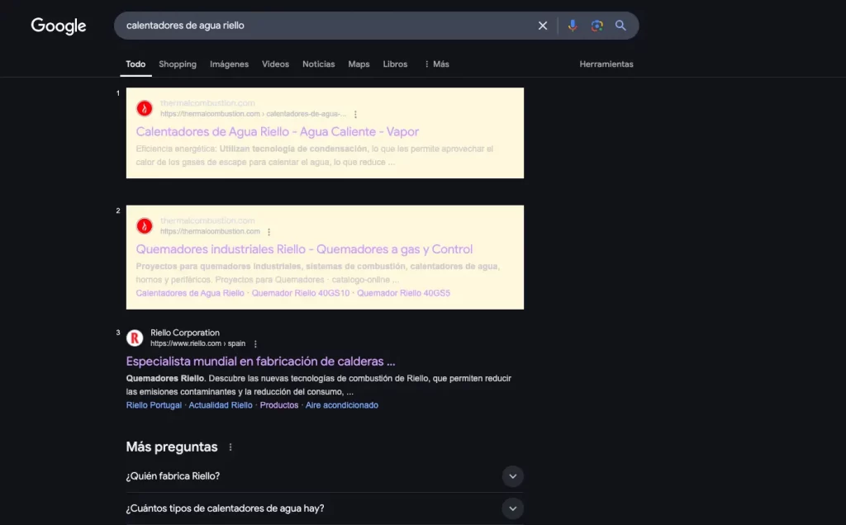The image size is (846, 525).
Task: Click the 'https://www.riello.com › spain' URL text
Action: pyautogui.click(x=197, y=343)
